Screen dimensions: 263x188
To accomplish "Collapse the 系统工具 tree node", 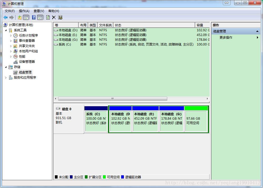I will (6, 30).
